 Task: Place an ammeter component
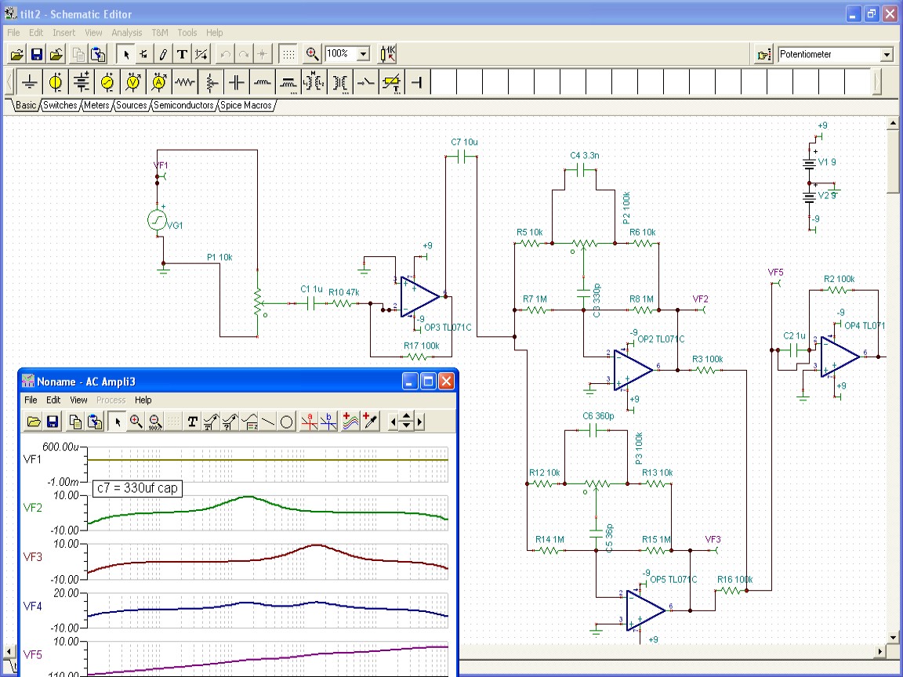[x=159, y=82]
